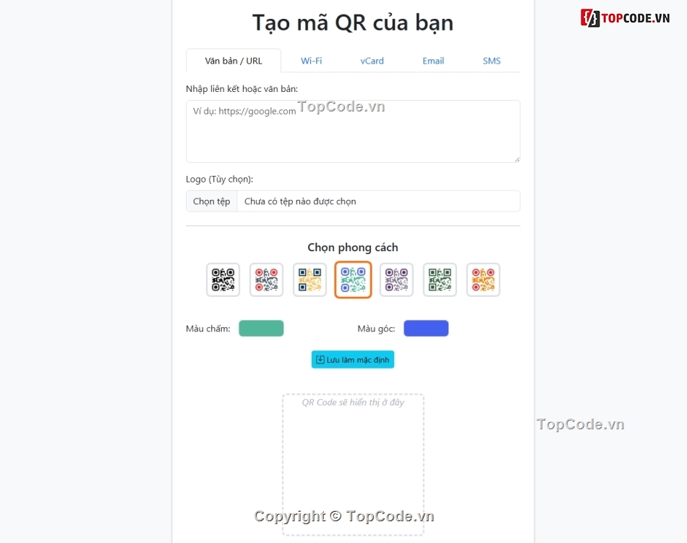Switch to the SMS tab
The width and height of the screenshot is (687, 543).
492,61
